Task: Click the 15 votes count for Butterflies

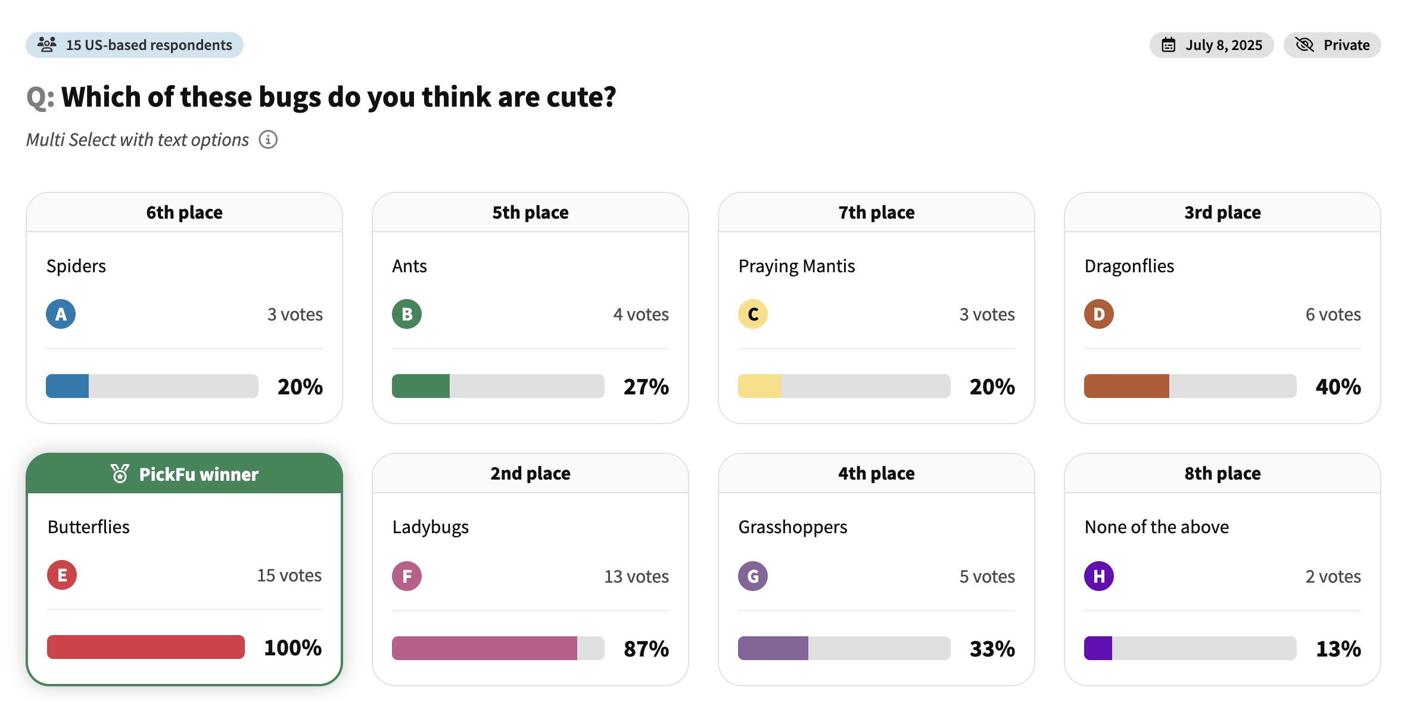Action: point(289,575)
